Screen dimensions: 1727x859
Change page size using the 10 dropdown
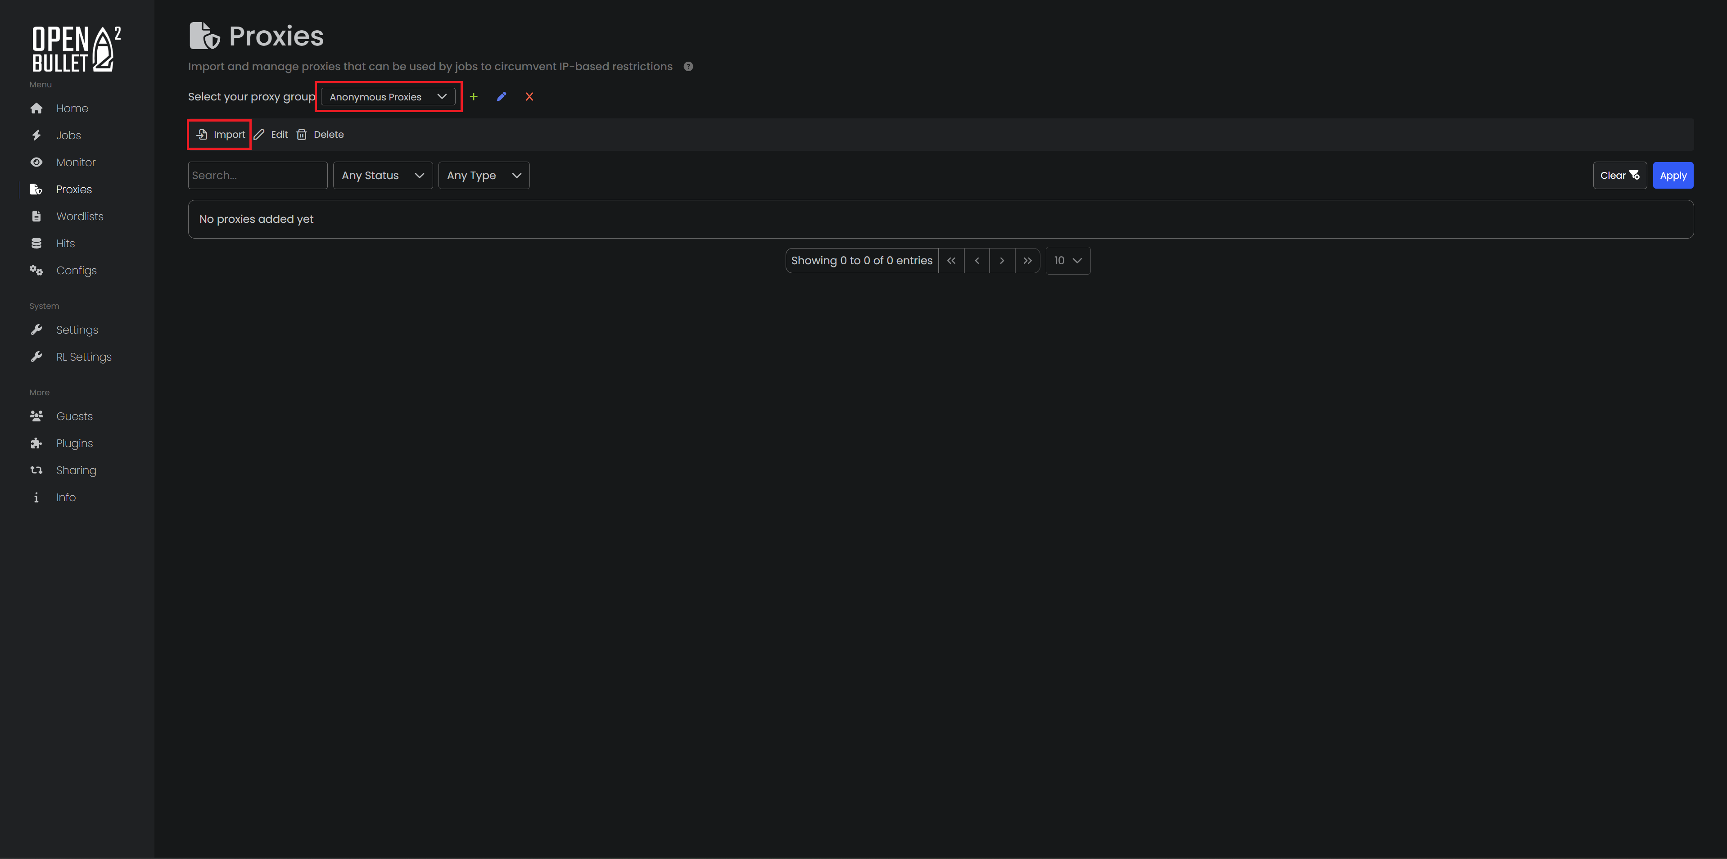click(x=1067, y=260)
